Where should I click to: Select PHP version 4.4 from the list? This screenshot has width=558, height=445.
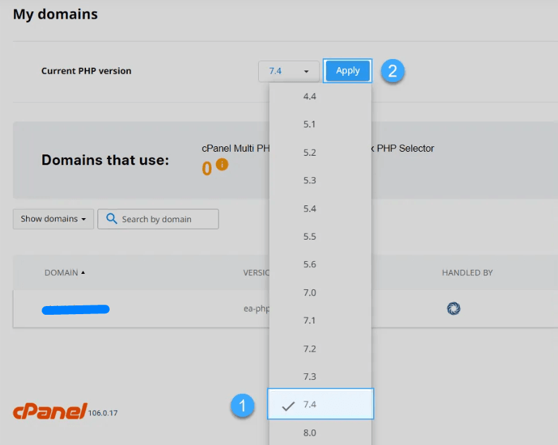pyautogui.click(x=309, y=96)
